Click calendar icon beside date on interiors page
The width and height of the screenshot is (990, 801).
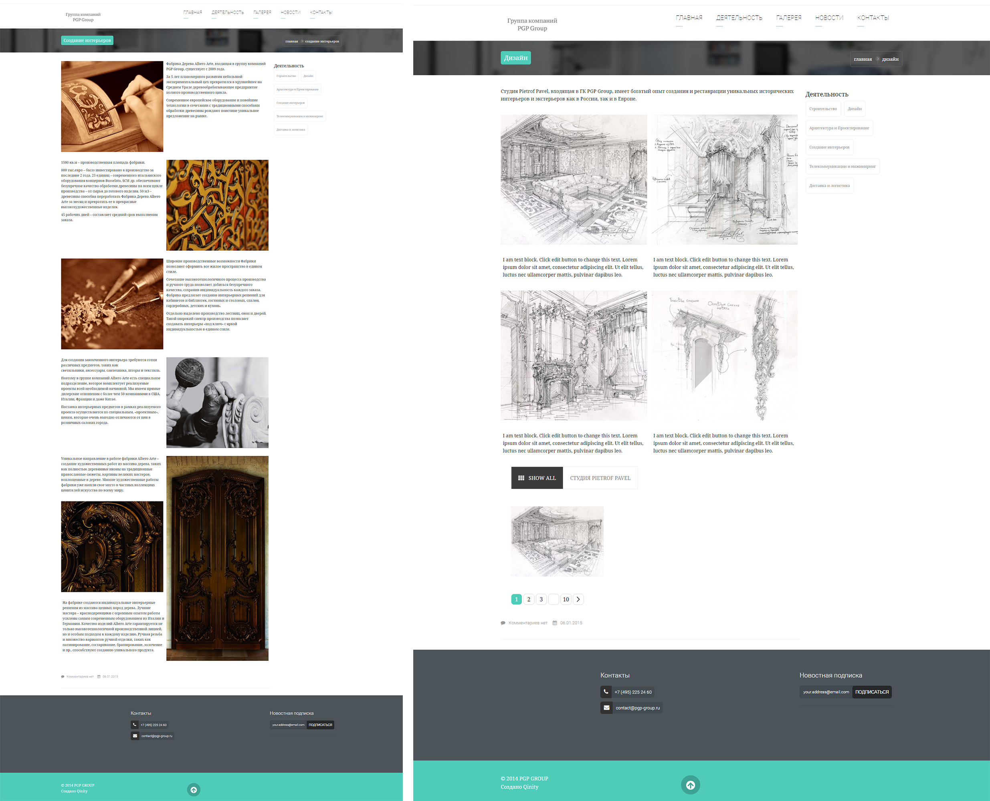[99, 676]
